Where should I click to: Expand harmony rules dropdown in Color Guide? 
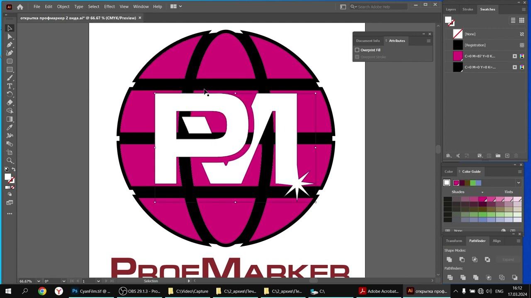tap(518, 183)
